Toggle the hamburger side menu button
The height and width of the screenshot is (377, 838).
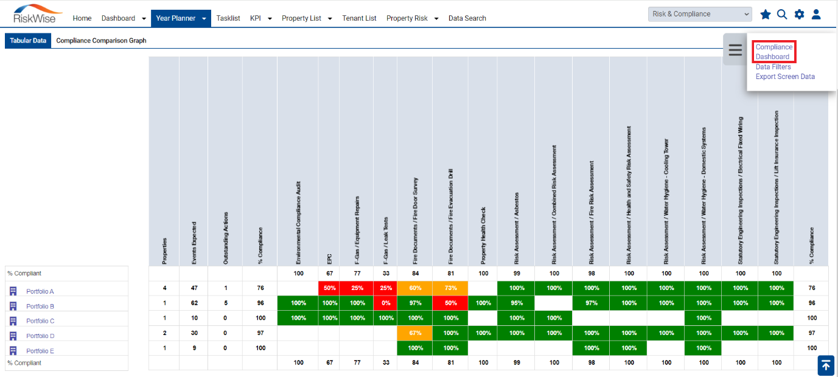[x=735, y=50]
